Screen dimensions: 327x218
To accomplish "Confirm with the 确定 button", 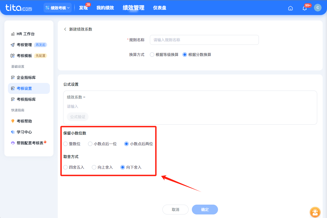I will pos(205,209).
